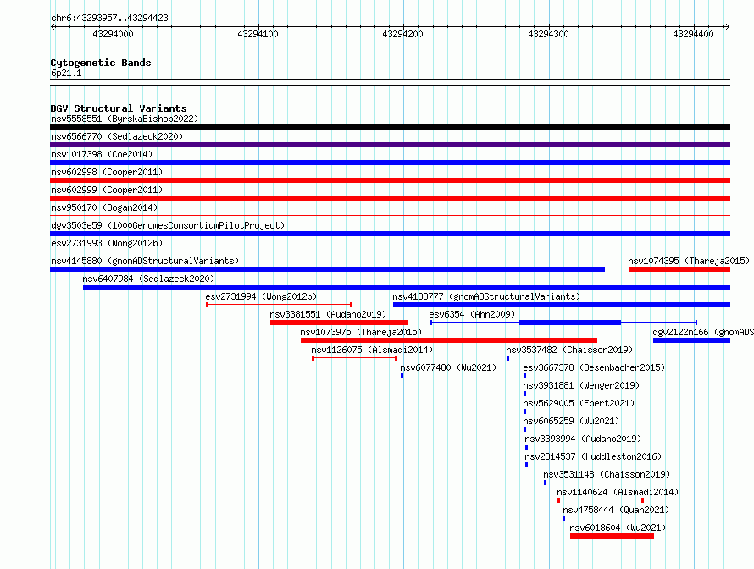754x569 pixels.
Task: Click the 43294300 ruler position
Action: pos(548,34)
